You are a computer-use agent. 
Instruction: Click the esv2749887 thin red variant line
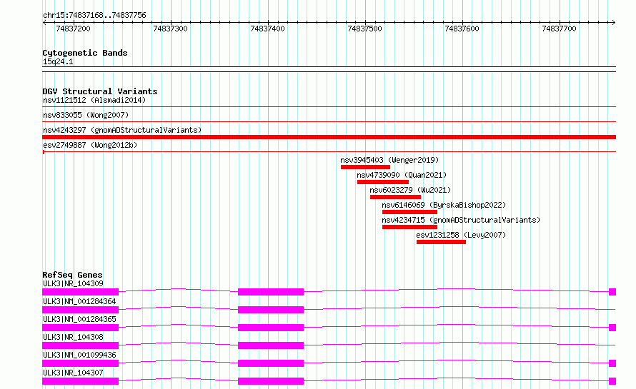tap(329, 152)
